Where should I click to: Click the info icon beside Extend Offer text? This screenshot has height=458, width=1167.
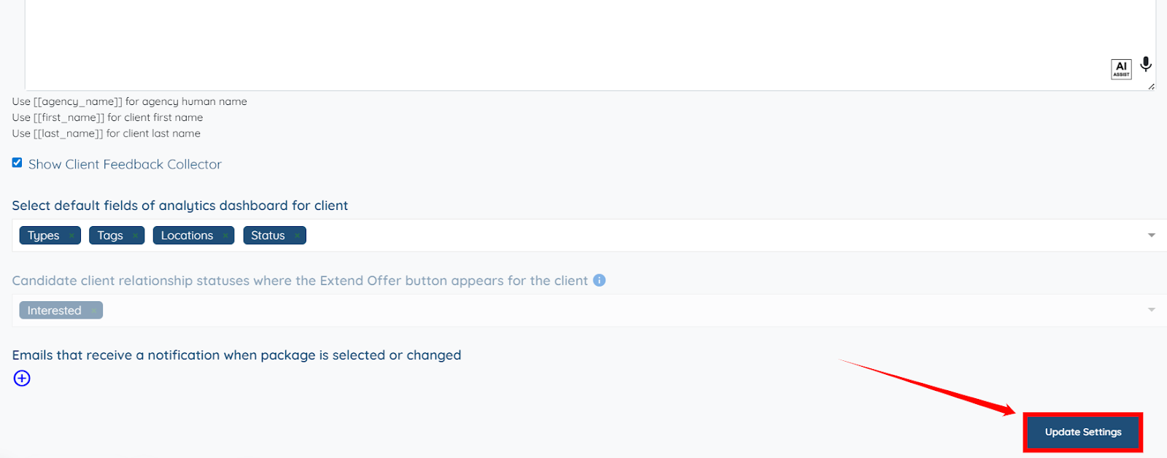pyautogui.click(x=600, y=280)
